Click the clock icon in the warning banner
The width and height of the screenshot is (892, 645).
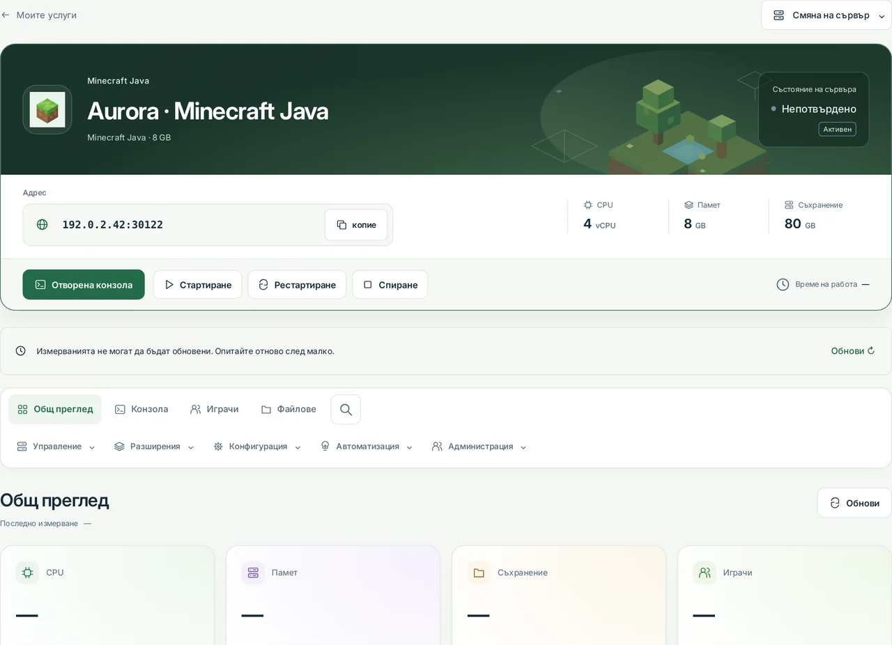pyautogui.click(x=21, y=351)
